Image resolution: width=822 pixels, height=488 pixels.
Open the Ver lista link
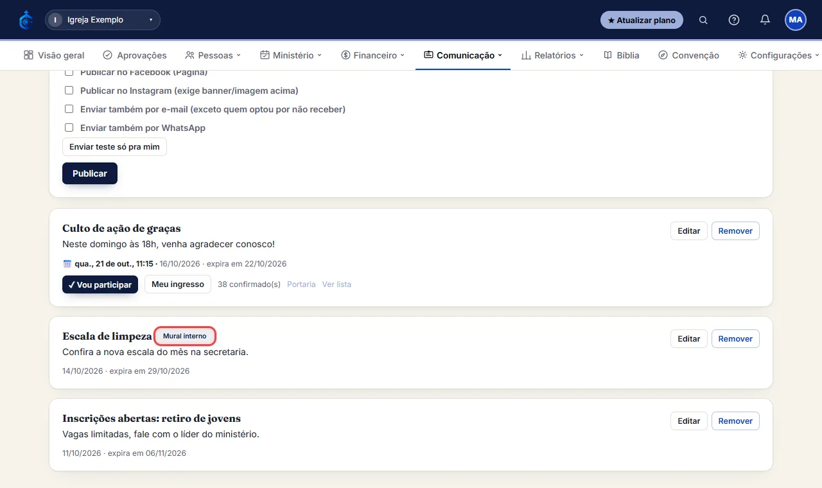point(337,284)
